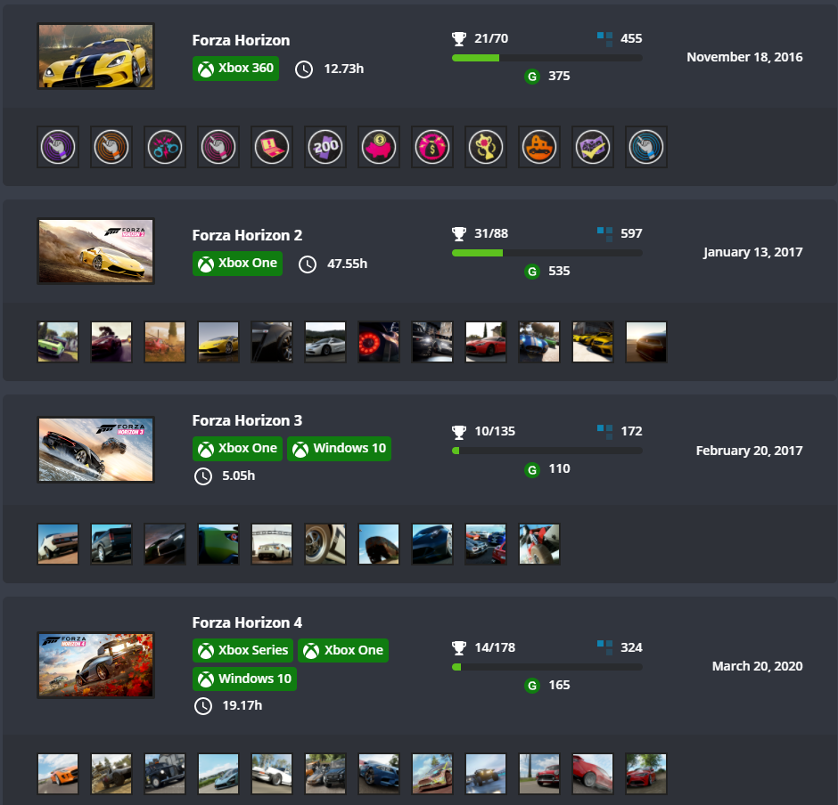The image size is (838, 805).
Task: Open Horizon 3 black pickup truck achievement
Action: point(111,544)
